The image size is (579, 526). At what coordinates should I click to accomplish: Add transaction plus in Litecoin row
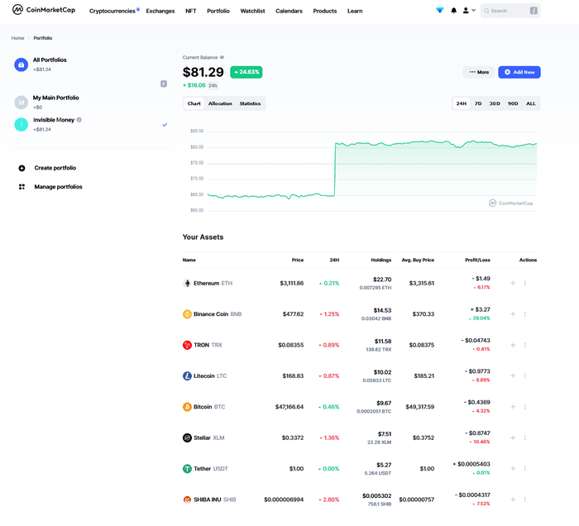pos(513,375)
